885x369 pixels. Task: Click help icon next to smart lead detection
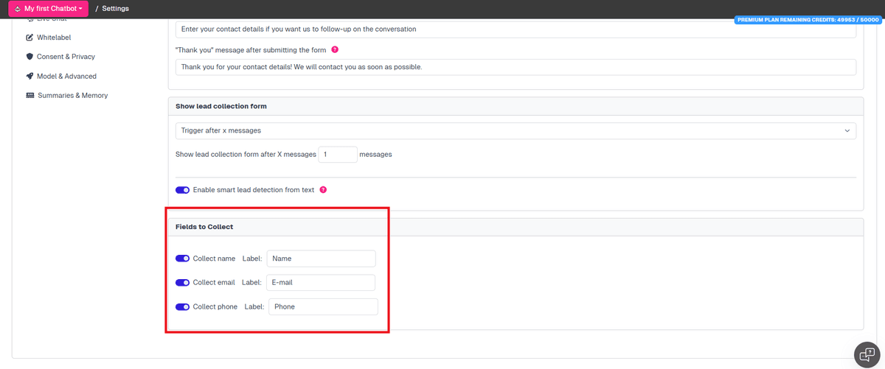(x=323, y=189)
